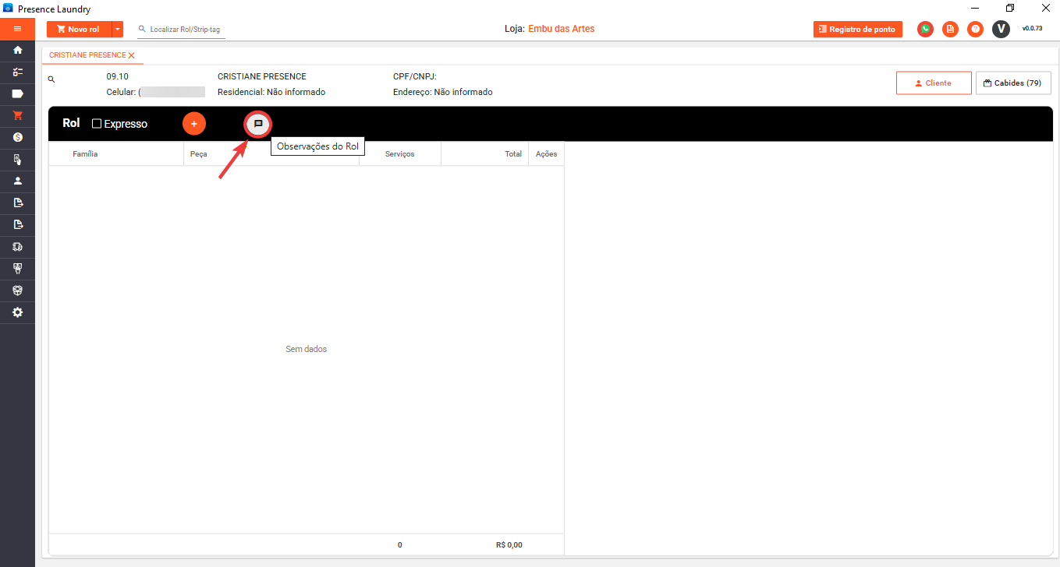Open the user avatar V menu
Viewport: 1060px width, 567px height.
1001,29
